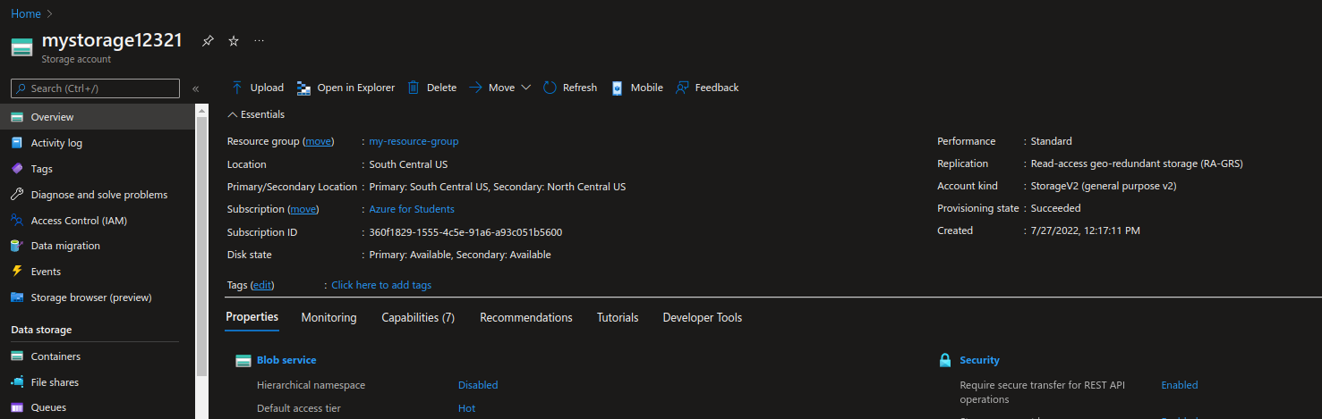Viewport: 1322px width, 419px height.
Task: Click the storage account header icon
Action: [22, 47]
